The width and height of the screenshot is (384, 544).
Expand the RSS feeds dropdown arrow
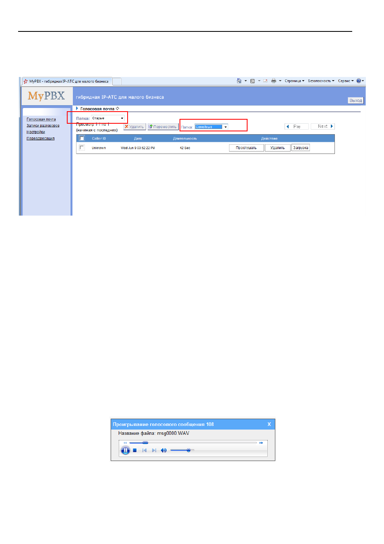259,81
